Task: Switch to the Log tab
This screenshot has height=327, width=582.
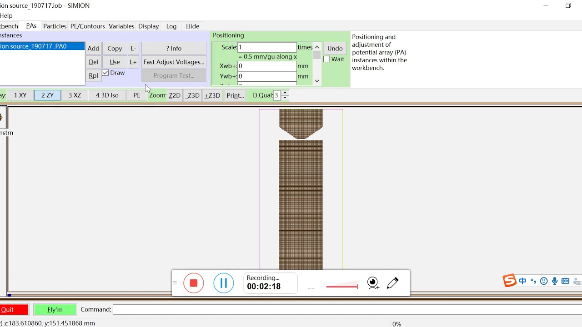Action: (x=171, y=26)
